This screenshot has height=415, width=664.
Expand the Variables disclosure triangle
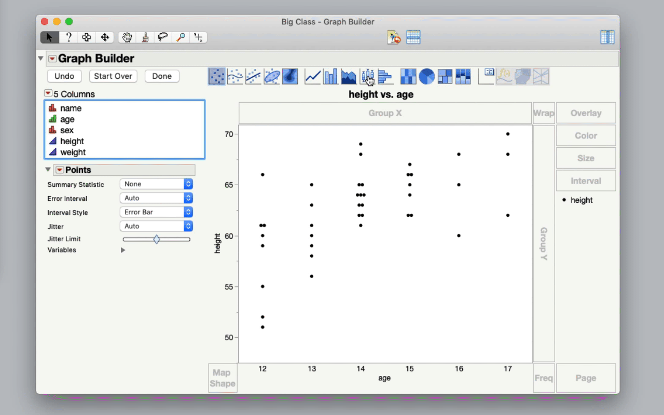point(123,250)
